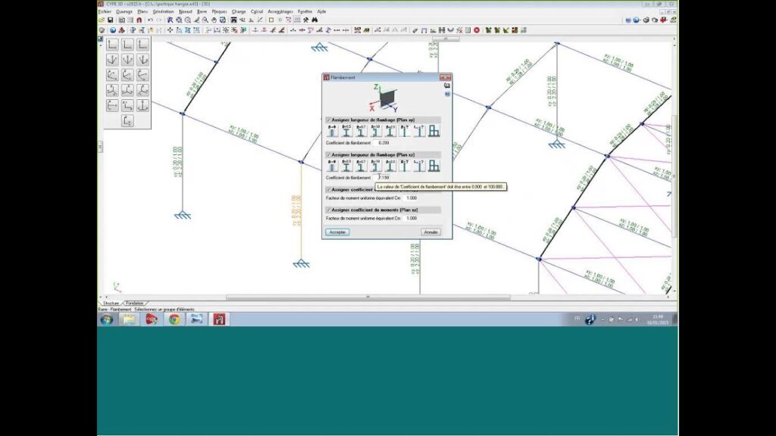Image resolution: width=776 pixels, height=436 pixels.
Task: Click the Annuler button
Action: tap(430, 232)
